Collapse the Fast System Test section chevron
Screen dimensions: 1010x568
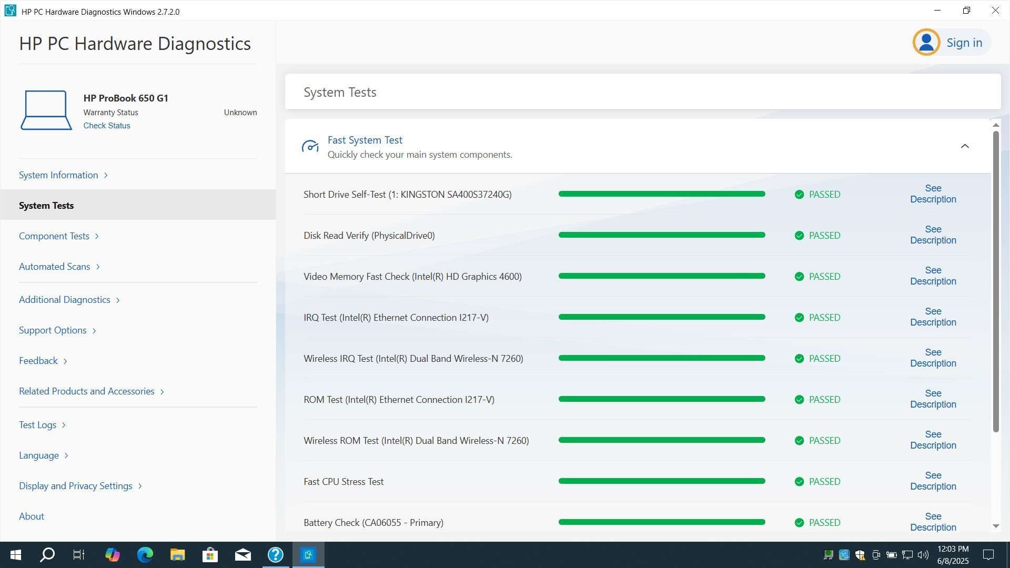[965, 146]
